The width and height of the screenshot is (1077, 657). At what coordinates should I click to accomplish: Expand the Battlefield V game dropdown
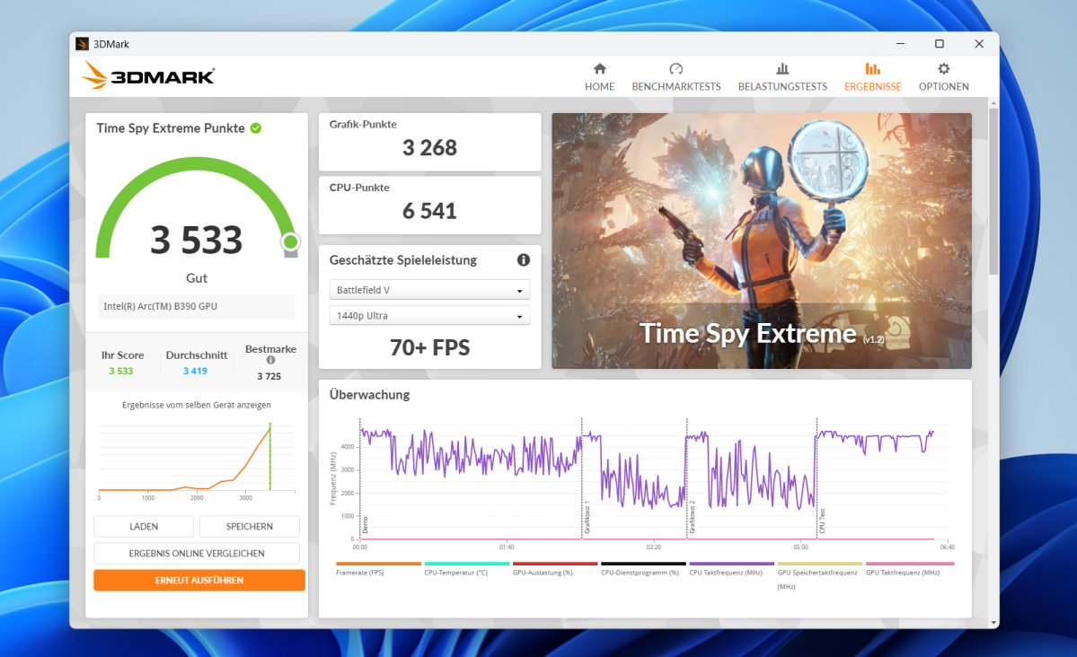[x=430, y=290]
